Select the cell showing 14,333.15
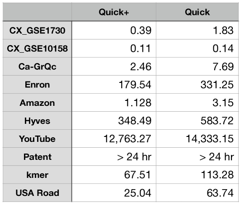Image resolution: width=240 pixels, height=204 pixels. pyautogui.click(x=198, y=139)
